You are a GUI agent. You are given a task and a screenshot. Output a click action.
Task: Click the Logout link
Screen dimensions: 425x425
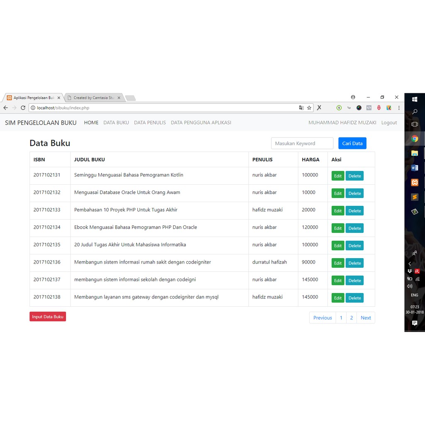389,122
